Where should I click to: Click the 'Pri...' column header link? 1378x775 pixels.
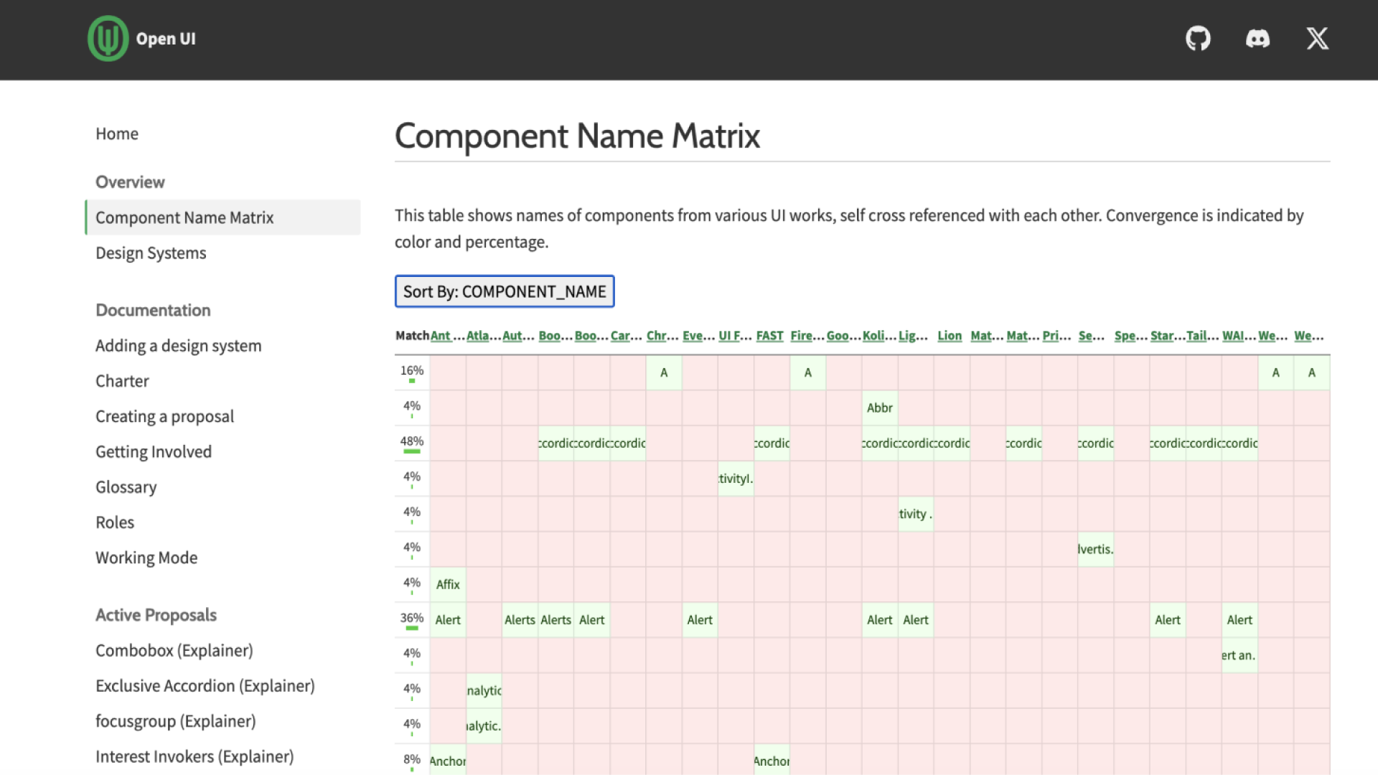[1057, 336]
